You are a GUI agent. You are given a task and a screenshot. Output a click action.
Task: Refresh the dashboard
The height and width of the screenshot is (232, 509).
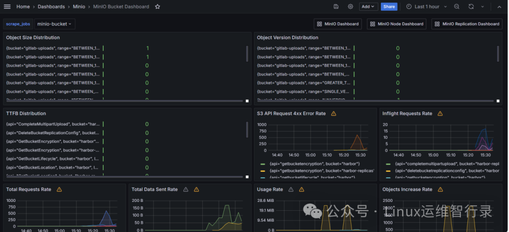pyautogui.click(x=471, y=7)
